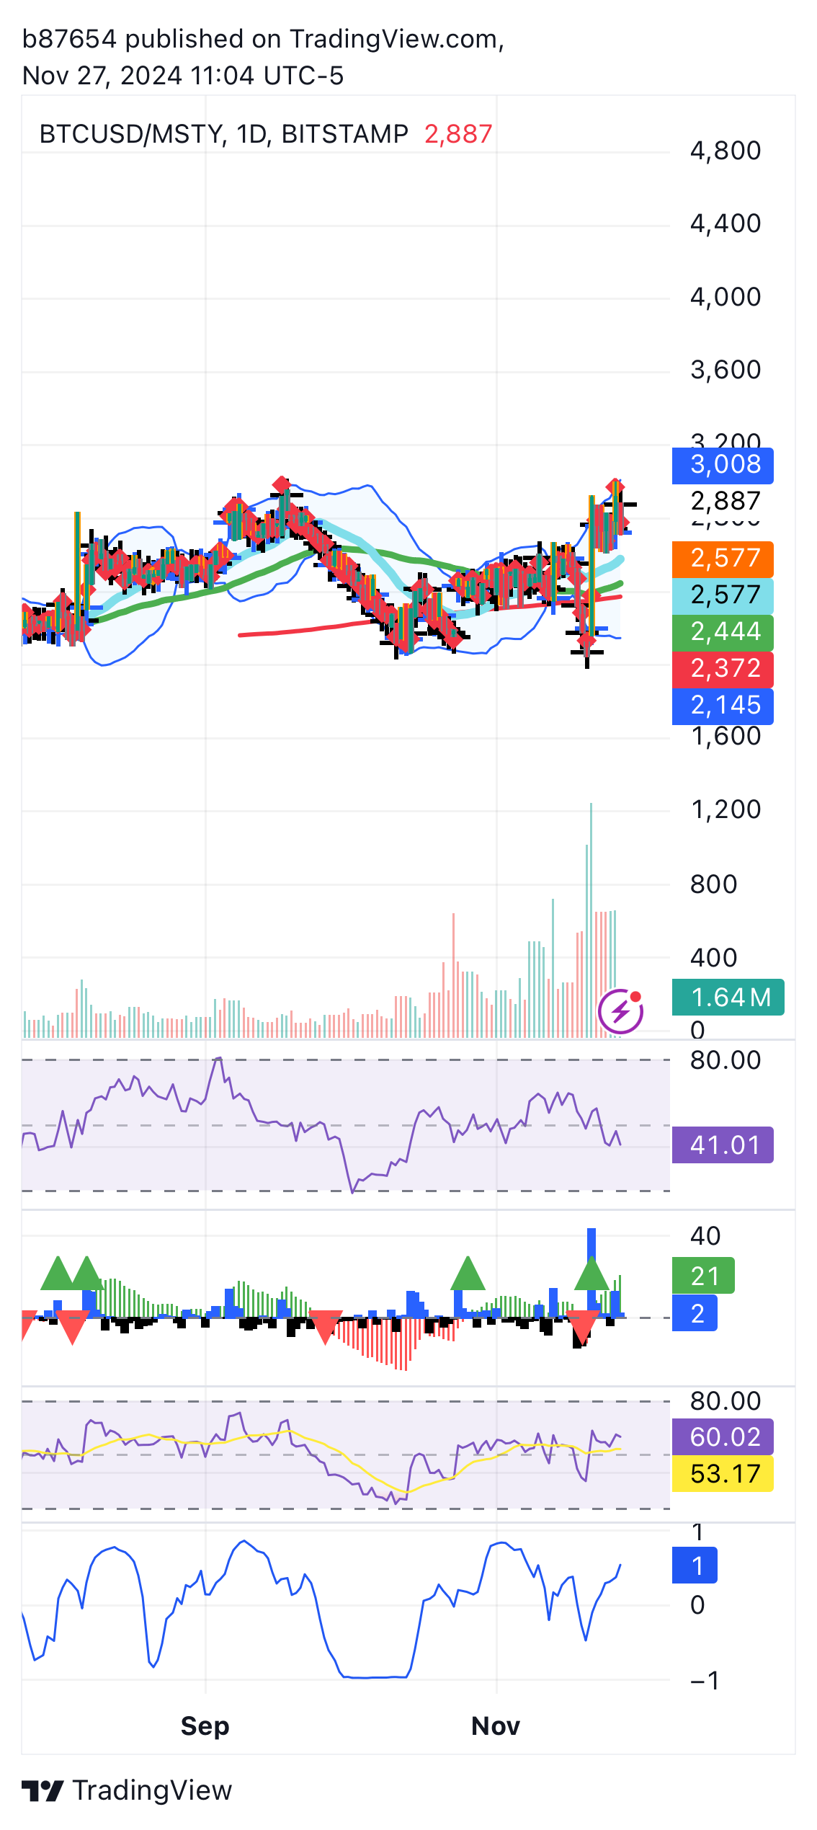
Task: Click the TradingView logo icon
Action: click(43, 1790)
